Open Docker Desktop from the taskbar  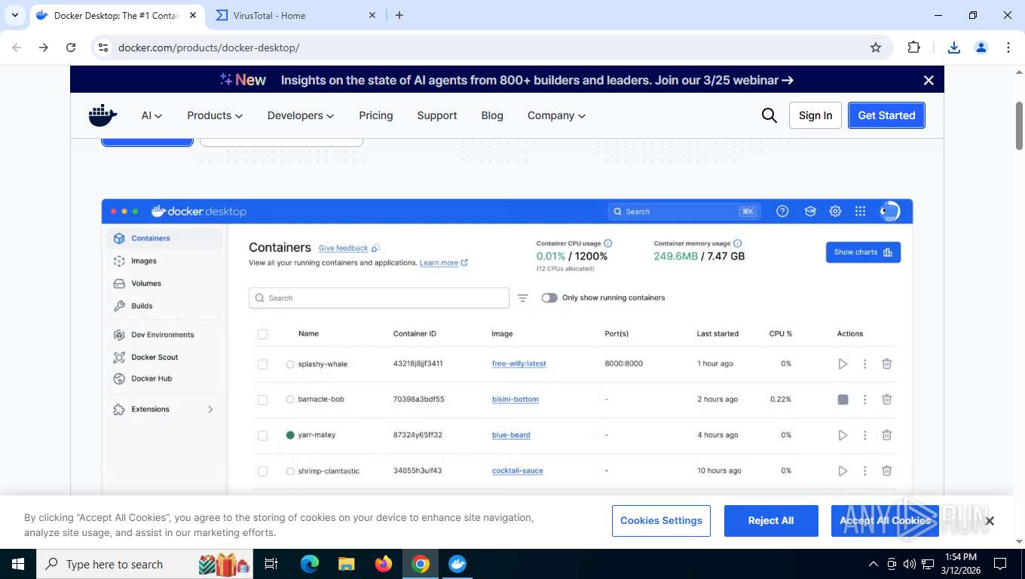pos(457,564)
